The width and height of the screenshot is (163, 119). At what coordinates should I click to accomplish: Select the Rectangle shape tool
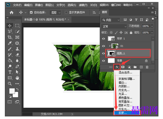pos(10,78)
